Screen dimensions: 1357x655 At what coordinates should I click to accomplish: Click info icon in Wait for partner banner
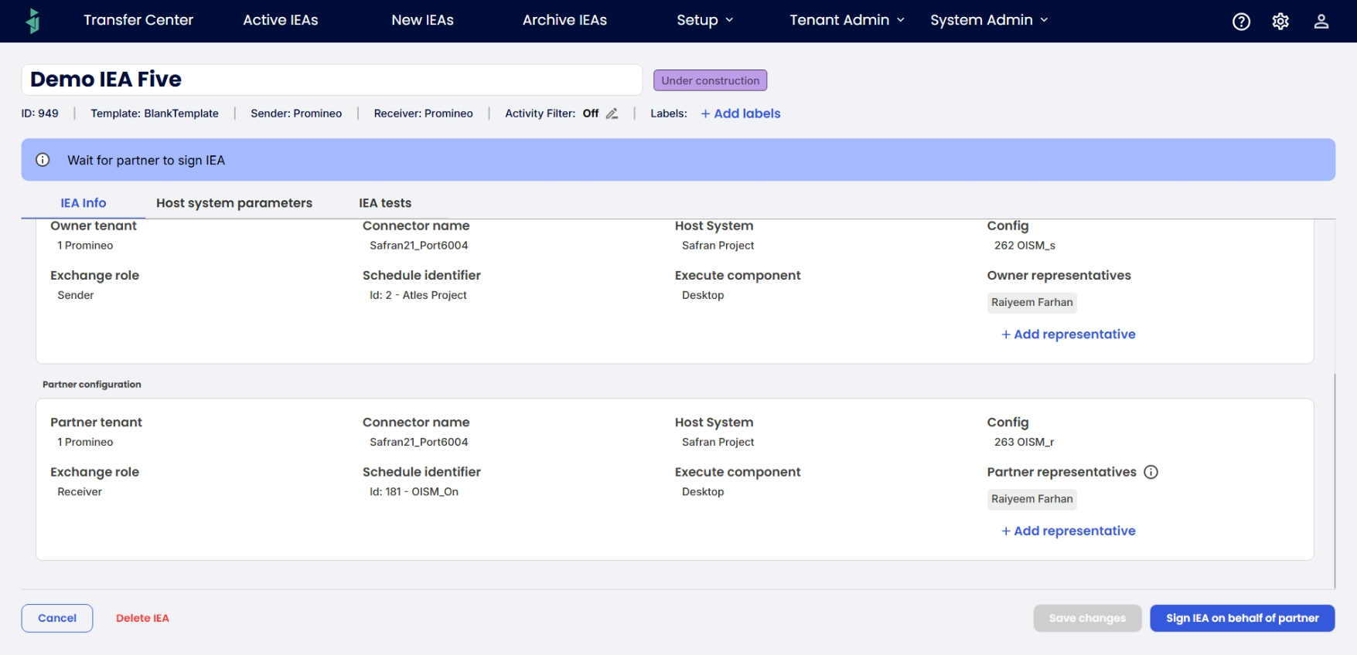[x=43, y=160]
